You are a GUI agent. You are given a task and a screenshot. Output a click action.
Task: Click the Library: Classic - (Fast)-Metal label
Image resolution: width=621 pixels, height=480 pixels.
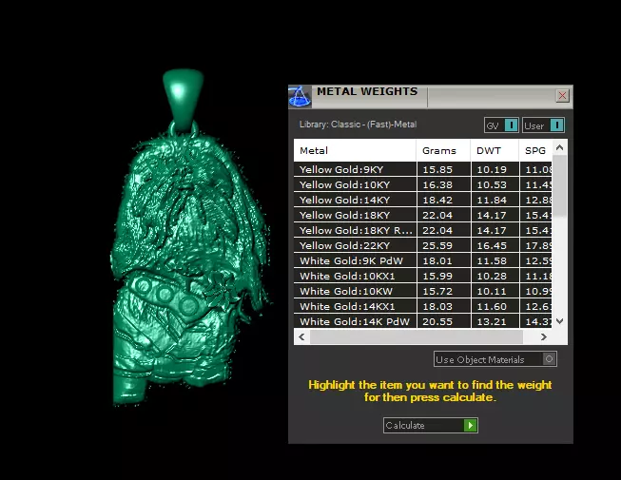pyautogui.click(x=358, y=125)
